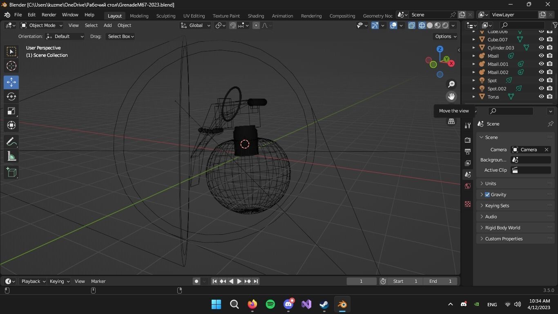558x314 pixels.
Task: Open the Global transform orientation dropdown
Action: 195,25
